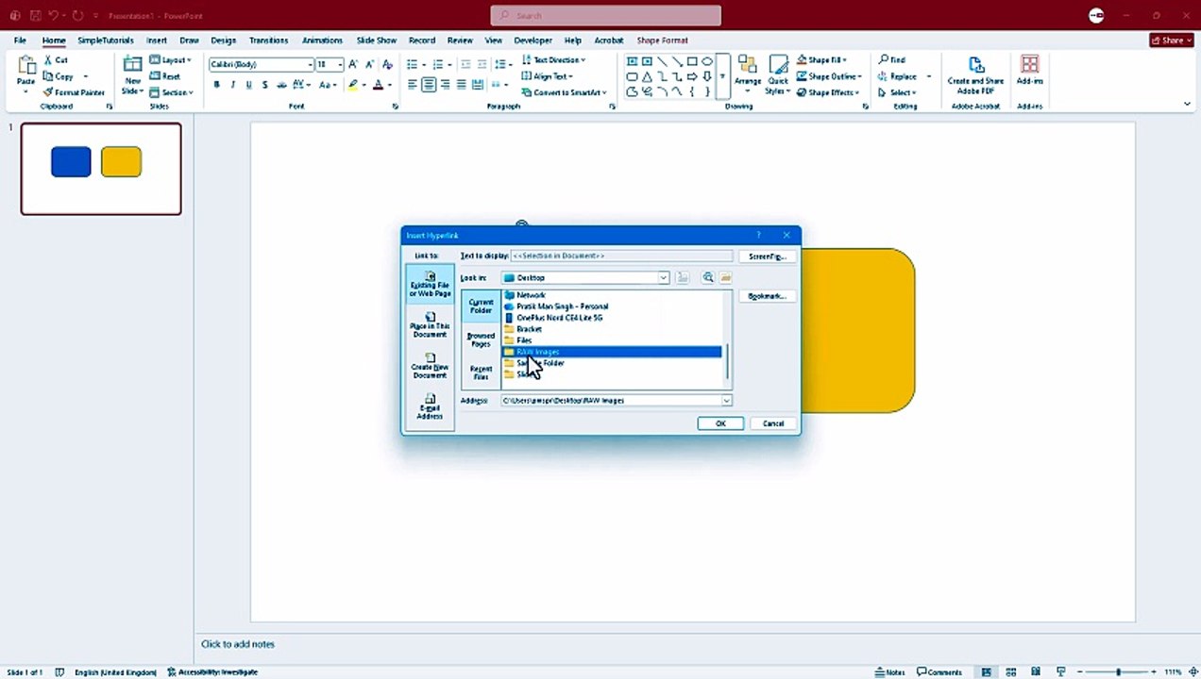Click Convert to SmartArt
The image size is (1201, 679).
pyautogui.click(x=565, y=92)
